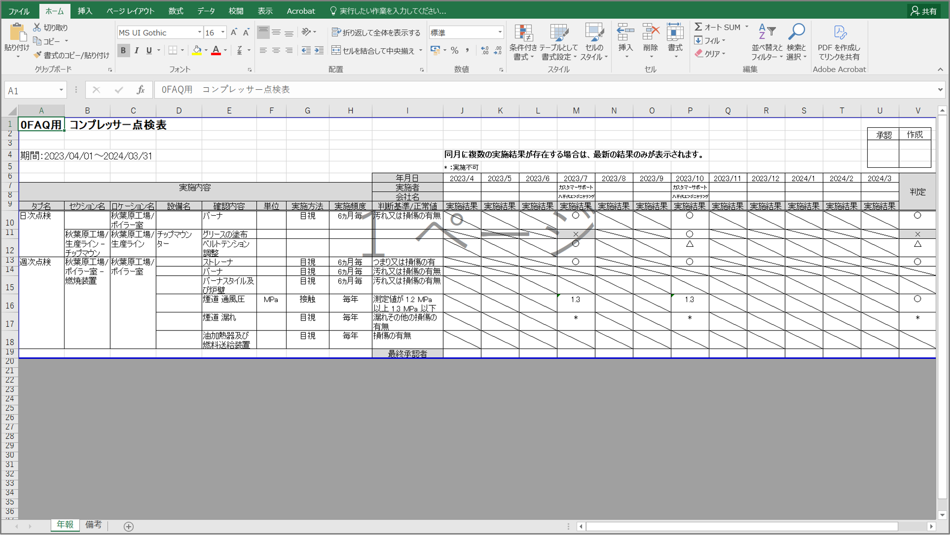Click the Merge and Center cells icon
The width and height of the screenshot is (950, 535).
click(x=336, y=50)
